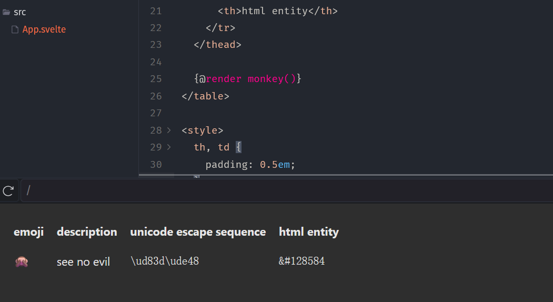Click the &#128584 entity cell
Viewport: 553px width, 302px height.
301,261
